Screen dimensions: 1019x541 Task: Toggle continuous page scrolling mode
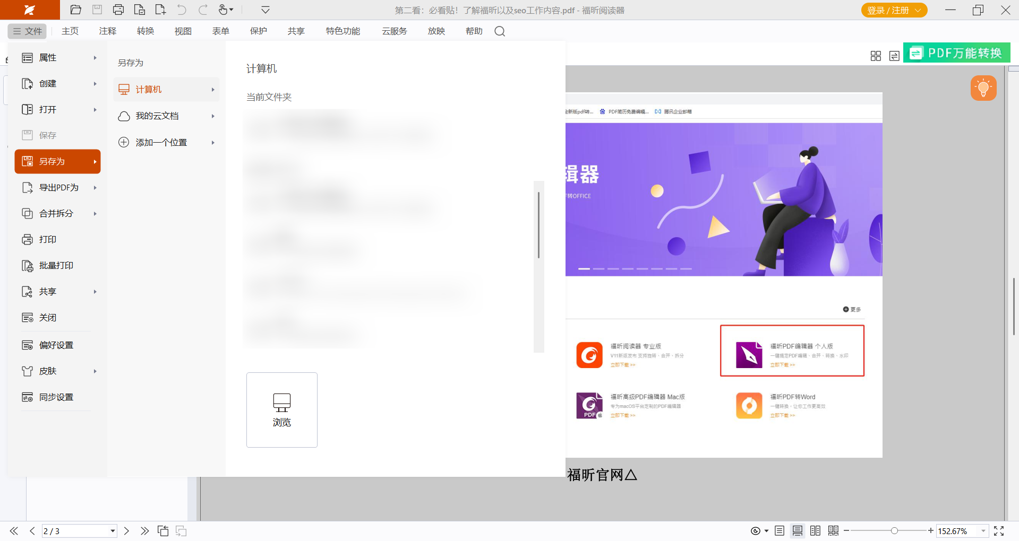point(798,531)
